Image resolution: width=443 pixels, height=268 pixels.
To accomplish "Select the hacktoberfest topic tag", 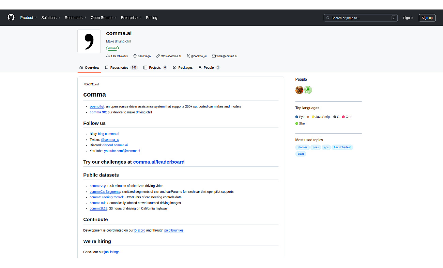I will [342, 148].
